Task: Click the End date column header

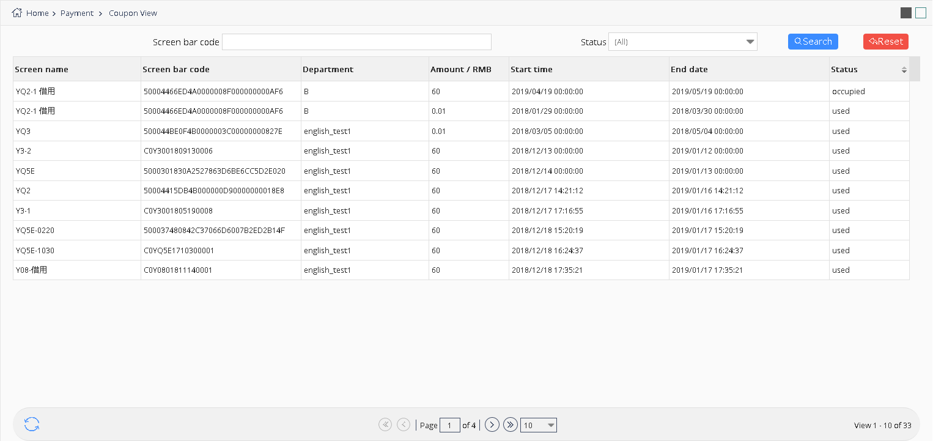Action: pyautogui.click(x=749, y=69)
